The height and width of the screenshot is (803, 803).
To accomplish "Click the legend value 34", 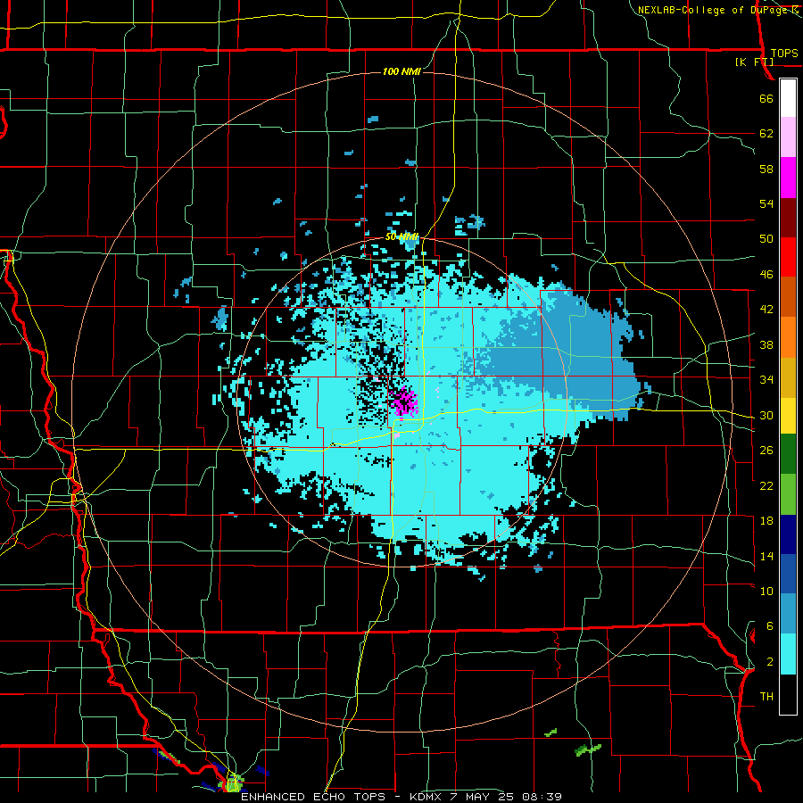I will (x=766, y=380).
